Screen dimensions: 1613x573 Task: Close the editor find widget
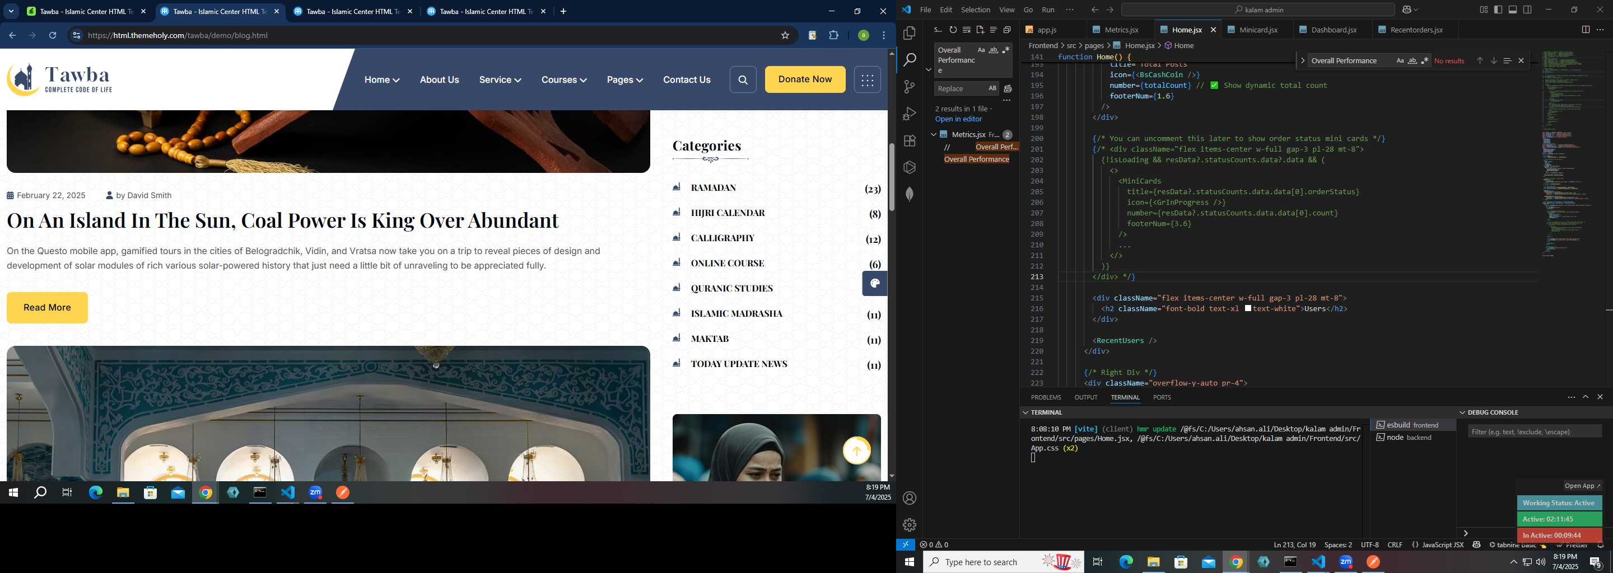pos(1521,60)
